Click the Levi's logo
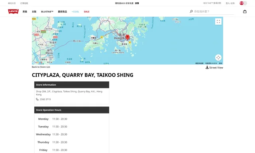Image resolution: width=255 pixels, height=153 pixels. 13,12
